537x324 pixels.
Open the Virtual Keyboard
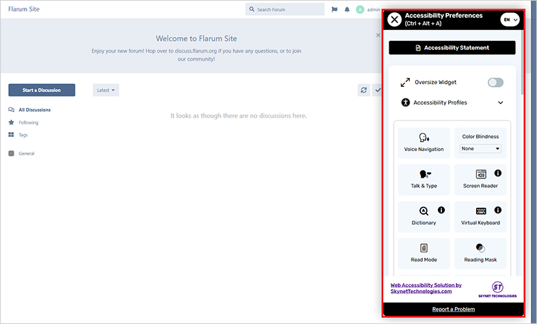pos(480,217)
